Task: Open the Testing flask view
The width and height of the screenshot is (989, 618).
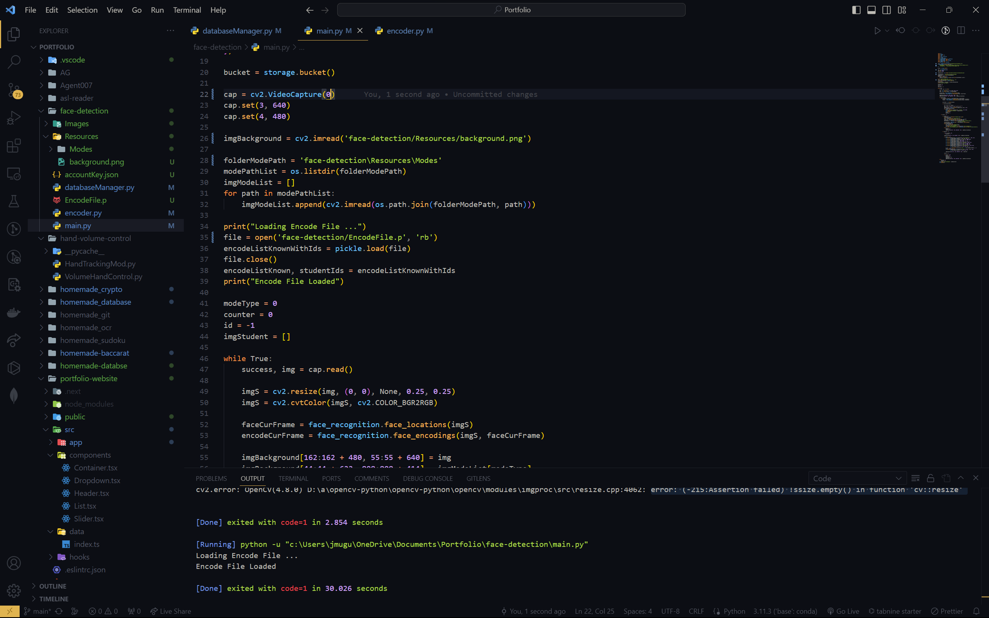Action: (14, 201)
